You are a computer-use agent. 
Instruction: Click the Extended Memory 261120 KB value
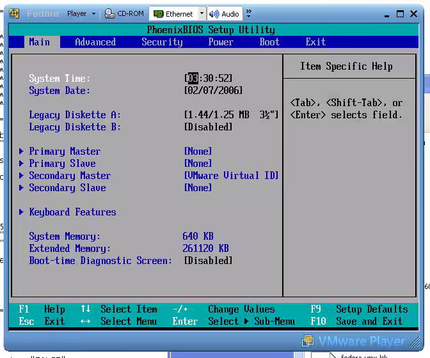click(x=205, y=248)
